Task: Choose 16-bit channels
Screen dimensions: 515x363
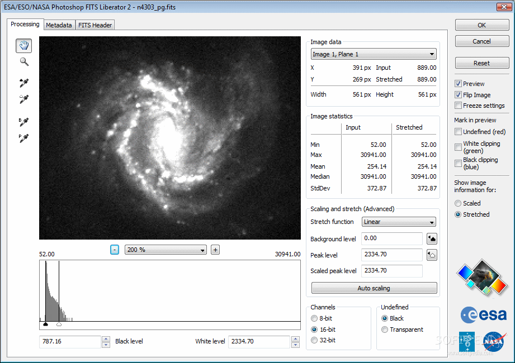Action: coord(314,329)
